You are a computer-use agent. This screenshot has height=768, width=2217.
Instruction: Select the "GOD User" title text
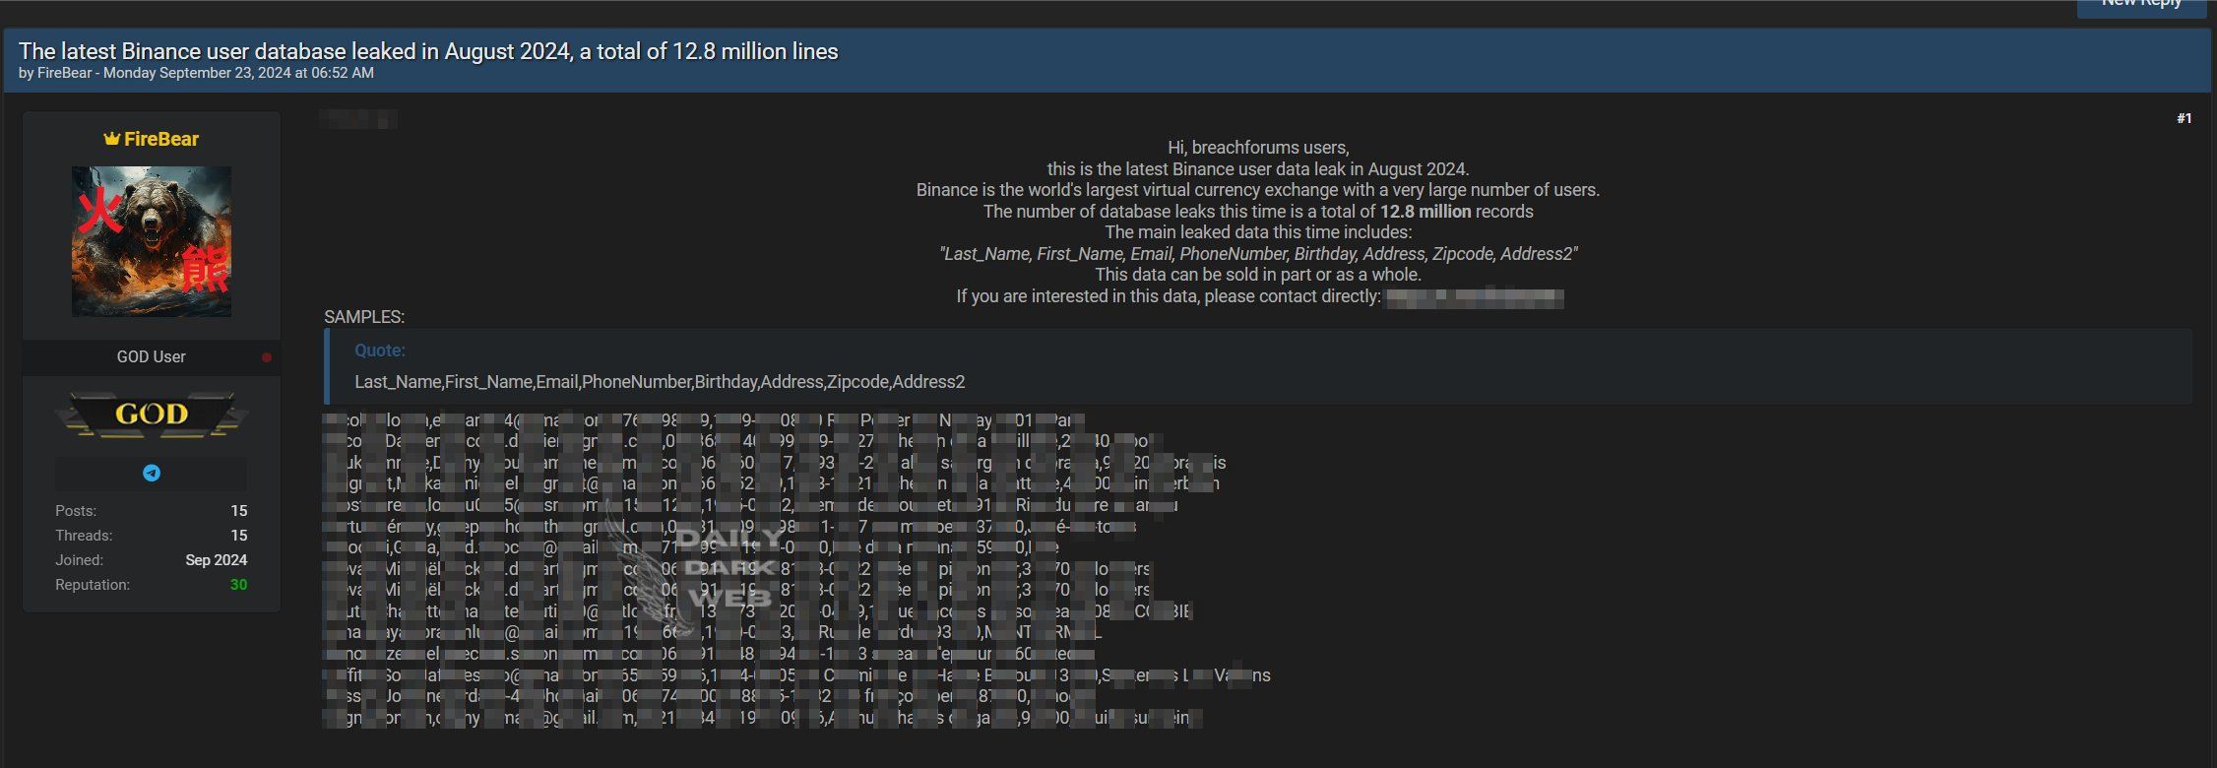pos(152,357)
